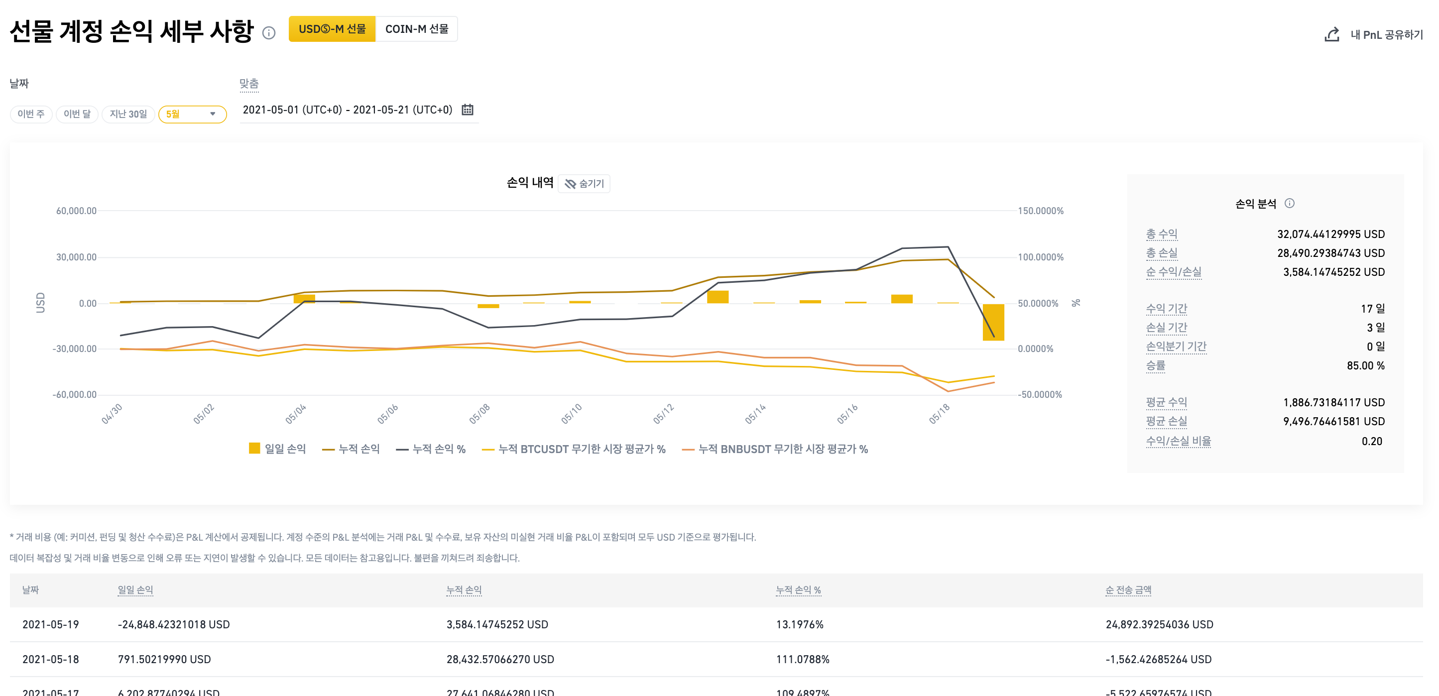Click the info icon next to 손익 분석

pos(1289,203)
